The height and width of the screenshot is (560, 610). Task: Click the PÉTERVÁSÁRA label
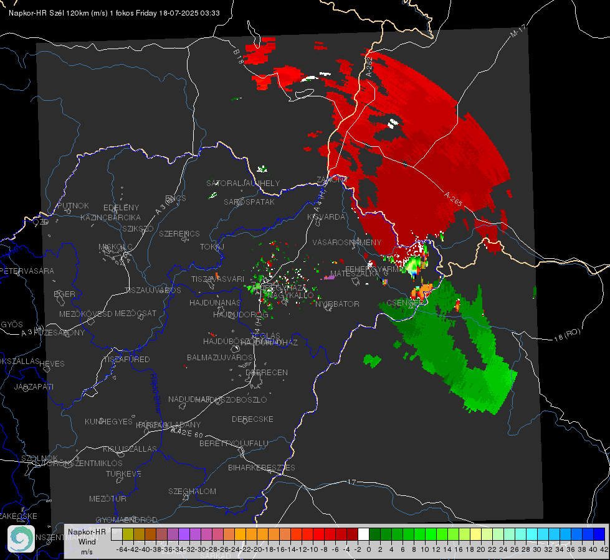pos(26,271)
